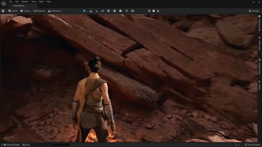Click the Animation mode icon

coord(126,11)
